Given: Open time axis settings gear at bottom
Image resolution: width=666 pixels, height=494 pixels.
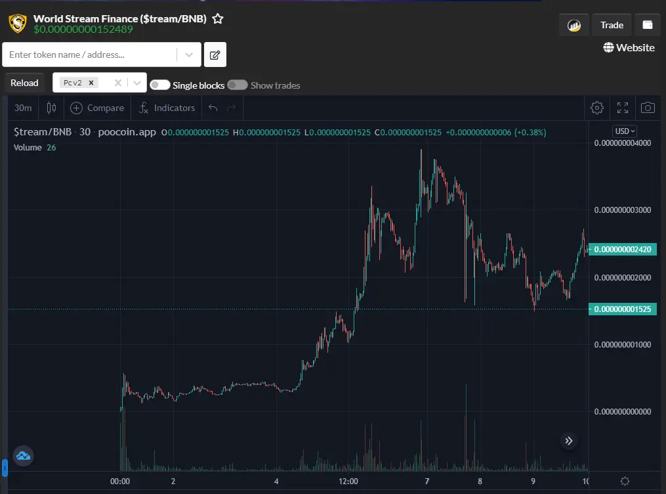Looking at the screenshot, I should (625, 482).
